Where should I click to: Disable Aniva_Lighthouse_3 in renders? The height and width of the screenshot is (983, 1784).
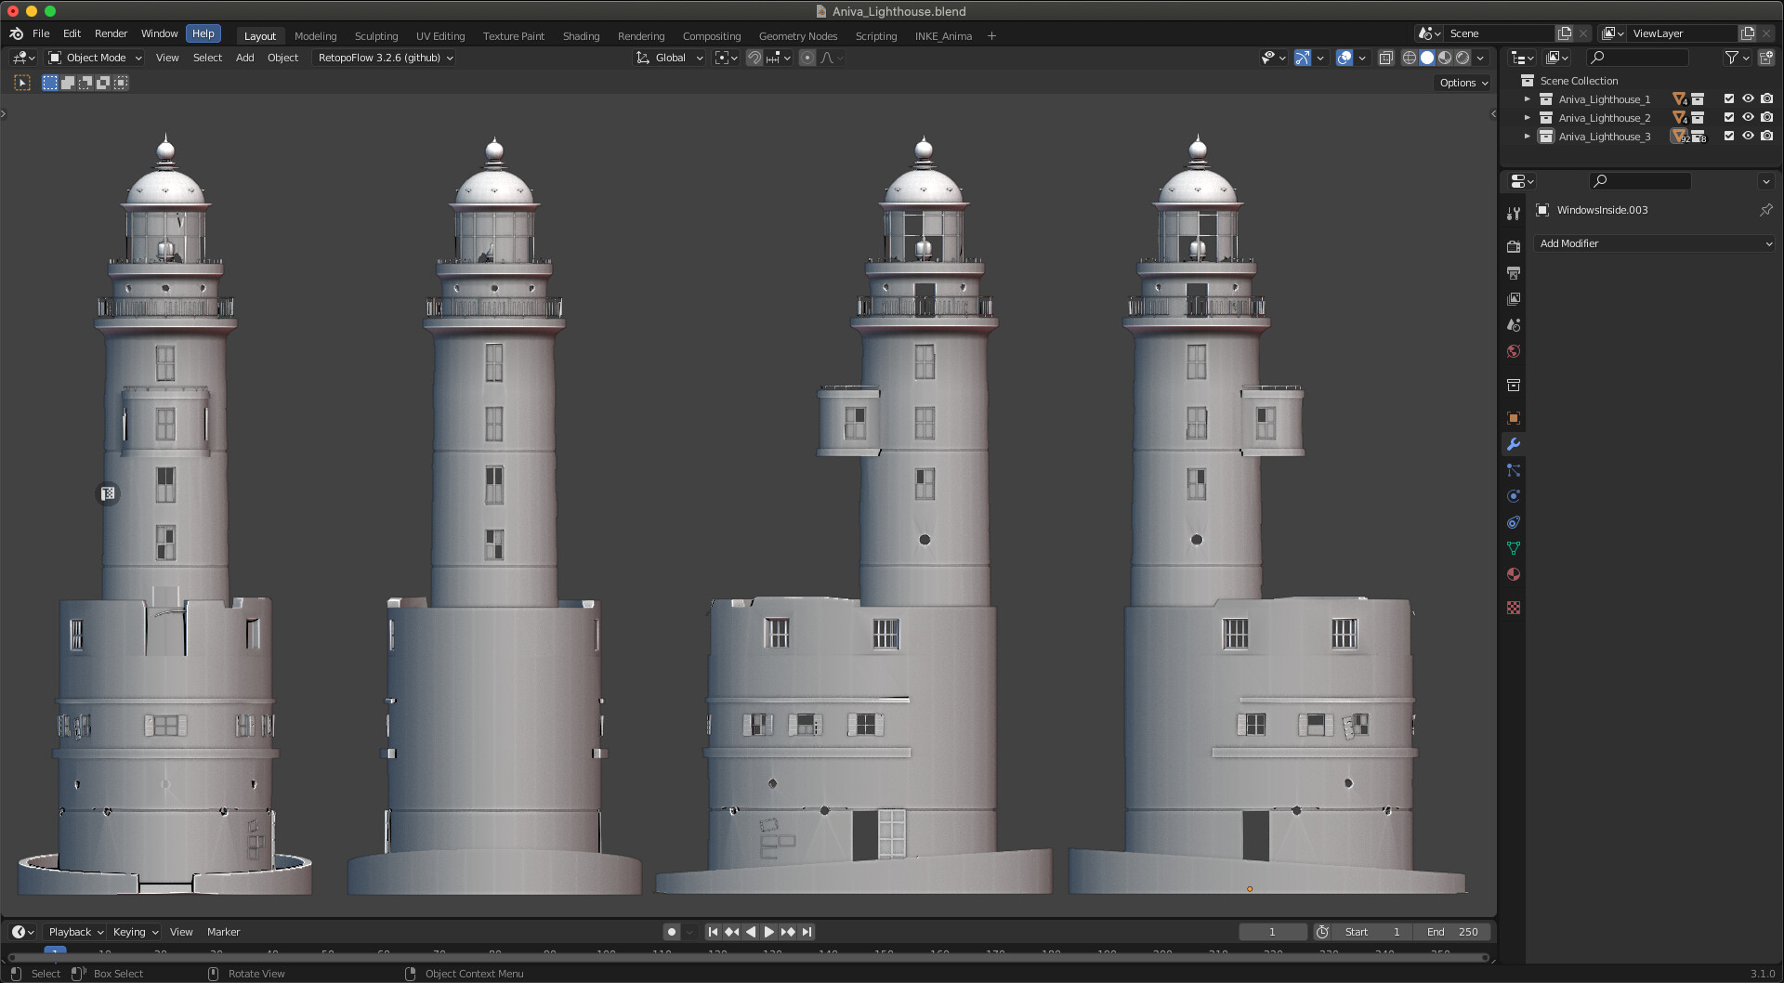(1767, 136)
